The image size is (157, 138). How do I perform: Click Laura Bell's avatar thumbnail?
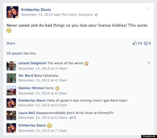point(11,115)
